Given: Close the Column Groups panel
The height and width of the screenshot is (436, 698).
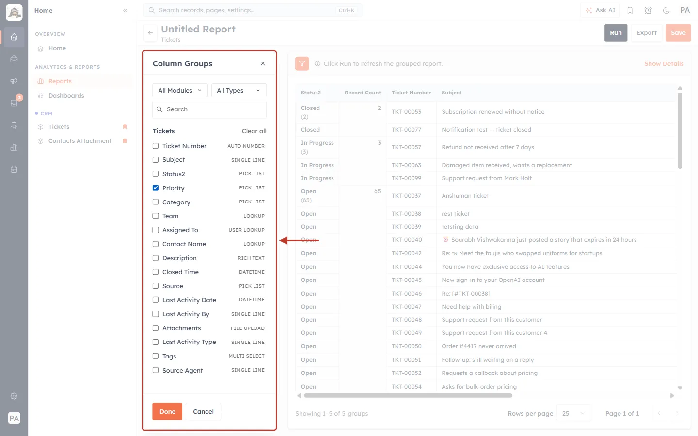Looking at the screenshot, I should click(263, 63).
